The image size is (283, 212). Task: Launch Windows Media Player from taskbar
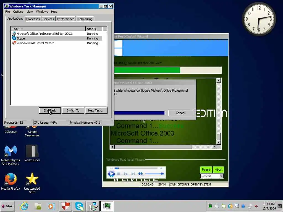click(51, 206)
